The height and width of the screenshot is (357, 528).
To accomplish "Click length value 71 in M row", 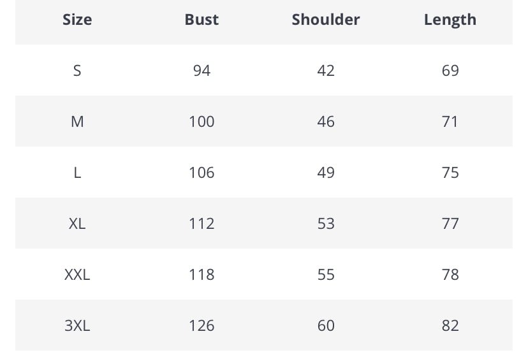I will click(x=450, y=121).
